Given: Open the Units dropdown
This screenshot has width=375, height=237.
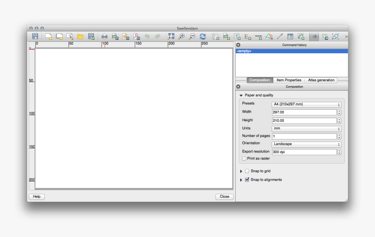Looking at the screenshot, I should pos(307,129).
